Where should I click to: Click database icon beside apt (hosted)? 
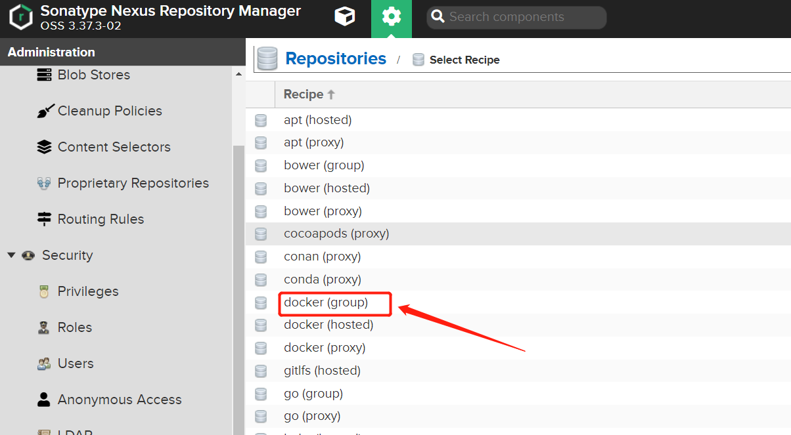pos(261,120)
